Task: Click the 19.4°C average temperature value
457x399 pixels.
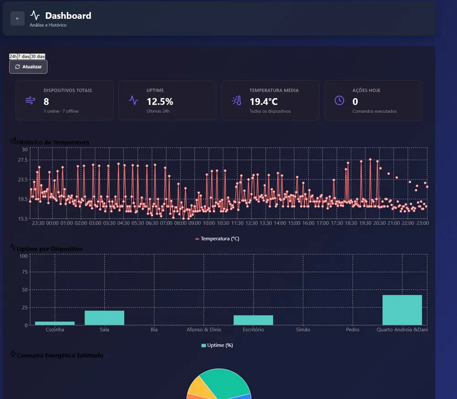Action: click(264, 102)
